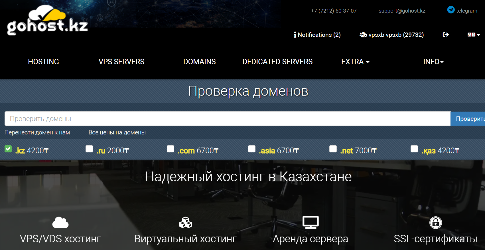Open the Все цены на домены link

[x=117, y=132]
